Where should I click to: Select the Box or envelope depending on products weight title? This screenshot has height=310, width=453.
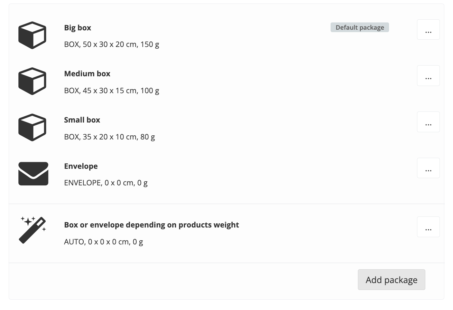click(151, 225)
